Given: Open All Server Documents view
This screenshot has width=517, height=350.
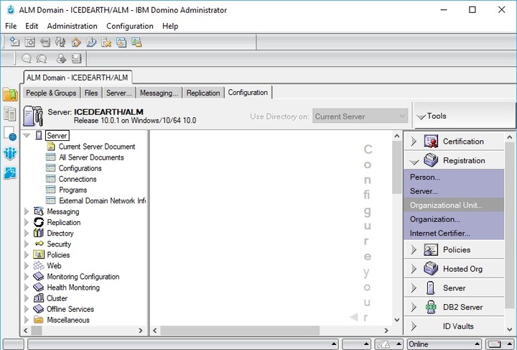Looking at the screenshot, I should [91, 157].
